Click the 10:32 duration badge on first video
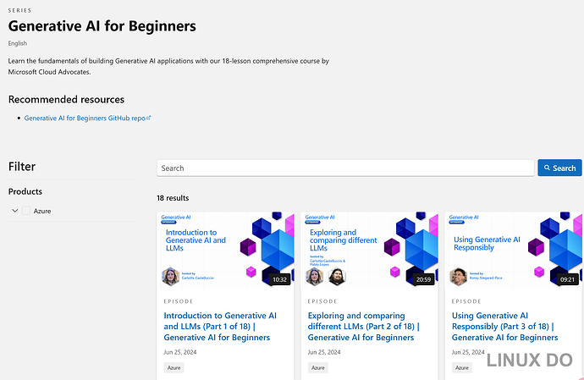The image size is (584, 380). (279, 279)
